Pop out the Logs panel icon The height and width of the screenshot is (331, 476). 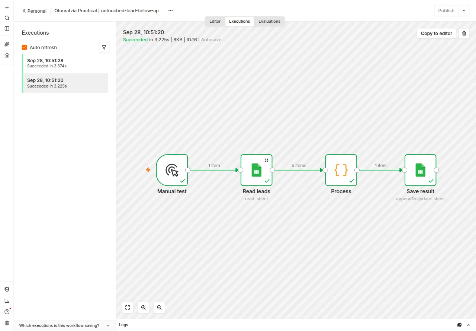pyautogui.click(x=460, y=325)
